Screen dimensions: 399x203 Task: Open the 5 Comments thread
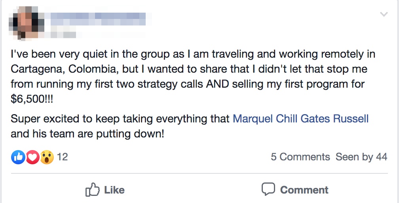click(x=300, y=157)
